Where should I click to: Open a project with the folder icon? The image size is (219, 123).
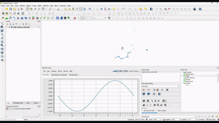[7, 9]
